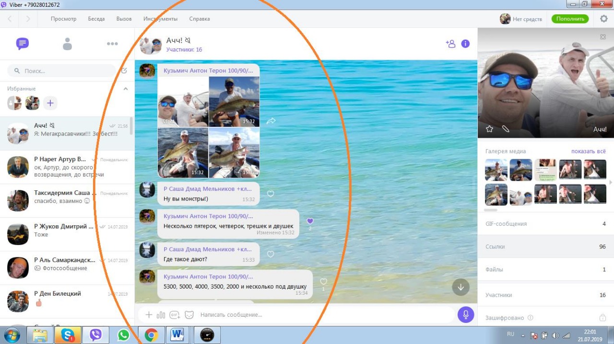Viewport: 614px width, 344px height.
Task: Go forward with the right arrow
Action: click(28, 19)
